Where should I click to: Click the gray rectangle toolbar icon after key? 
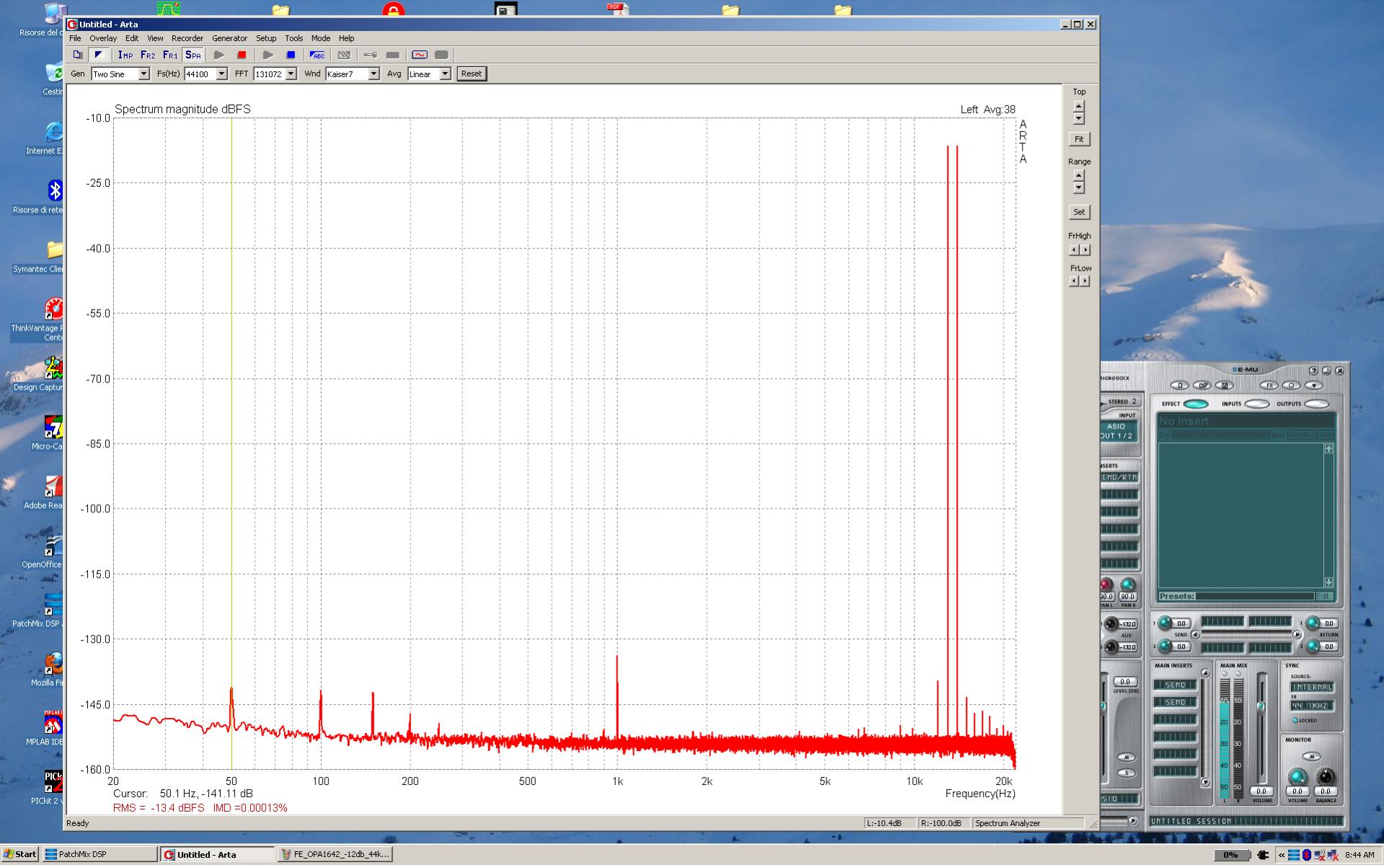pyautogui.click(x=393, y=55)
